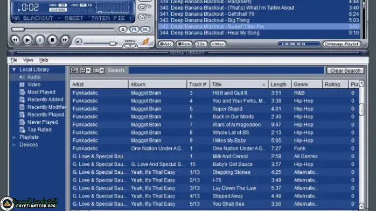This screenshot has height=211, width=376.
Task: Start playback with the Play button
Action: pos(27,40)
